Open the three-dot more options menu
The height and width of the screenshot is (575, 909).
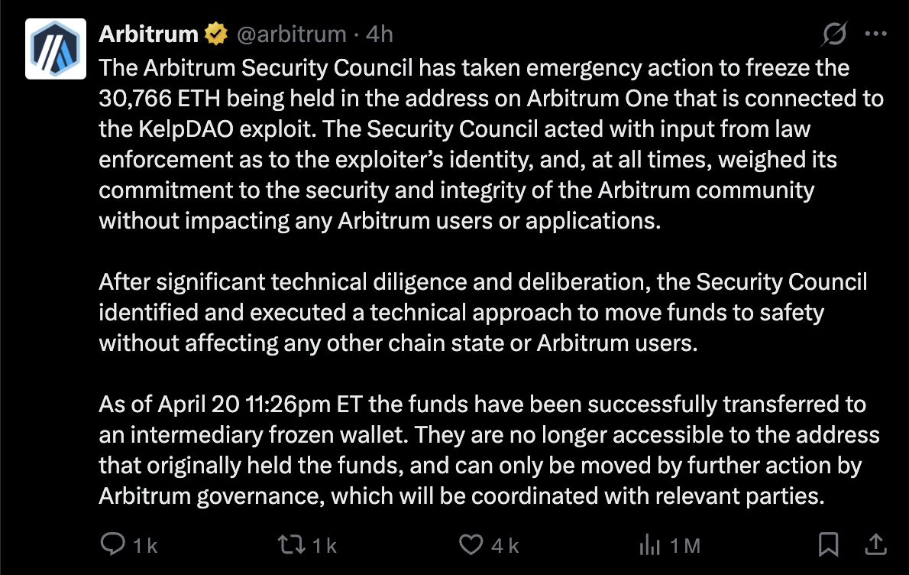[875, 34]
